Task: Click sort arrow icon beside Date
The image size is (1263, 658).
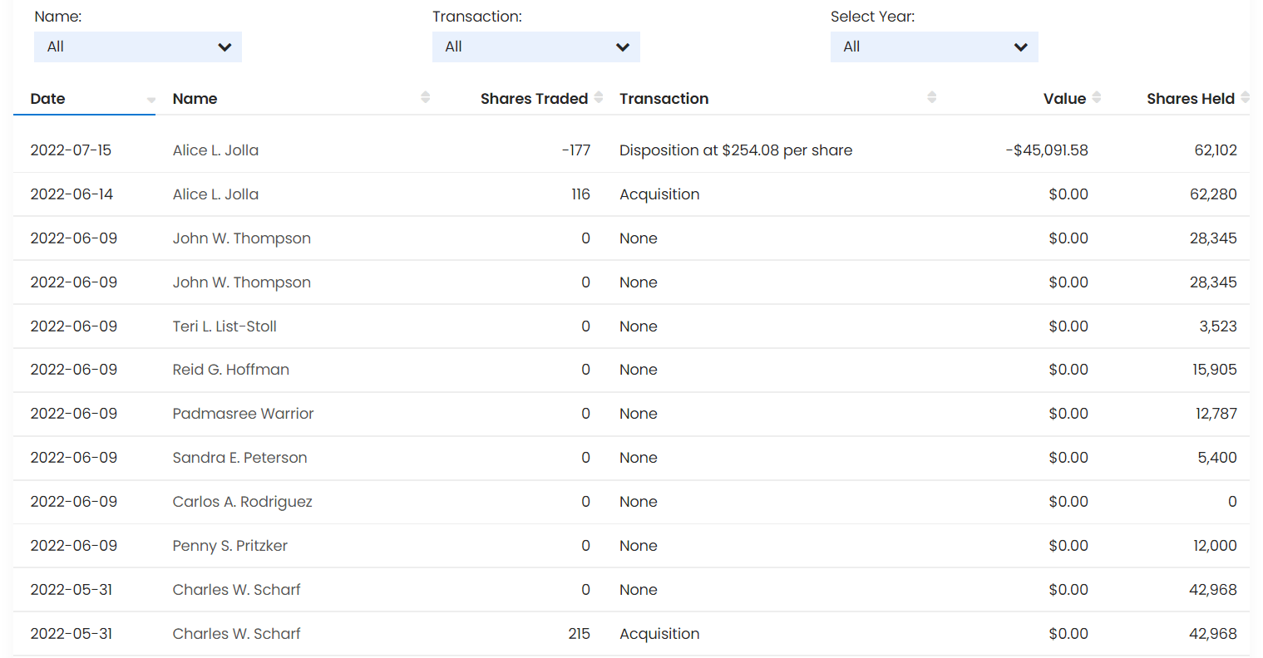Action: [x=151, y=100]
